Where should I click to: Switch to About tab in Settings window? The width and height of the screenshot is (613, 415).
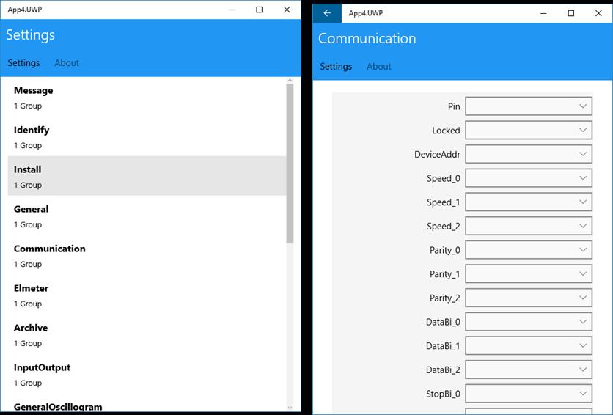pos(67,63)
